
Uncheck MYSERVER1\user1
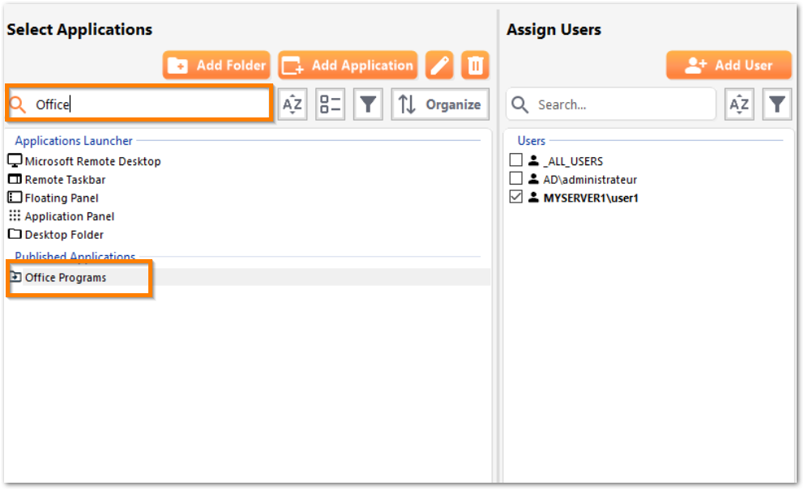(516, 198)
